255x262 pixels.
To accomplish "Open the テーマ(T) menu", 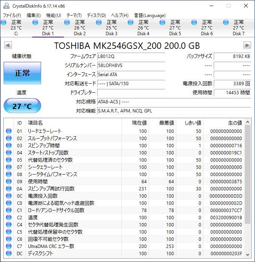I will [74, 16].
